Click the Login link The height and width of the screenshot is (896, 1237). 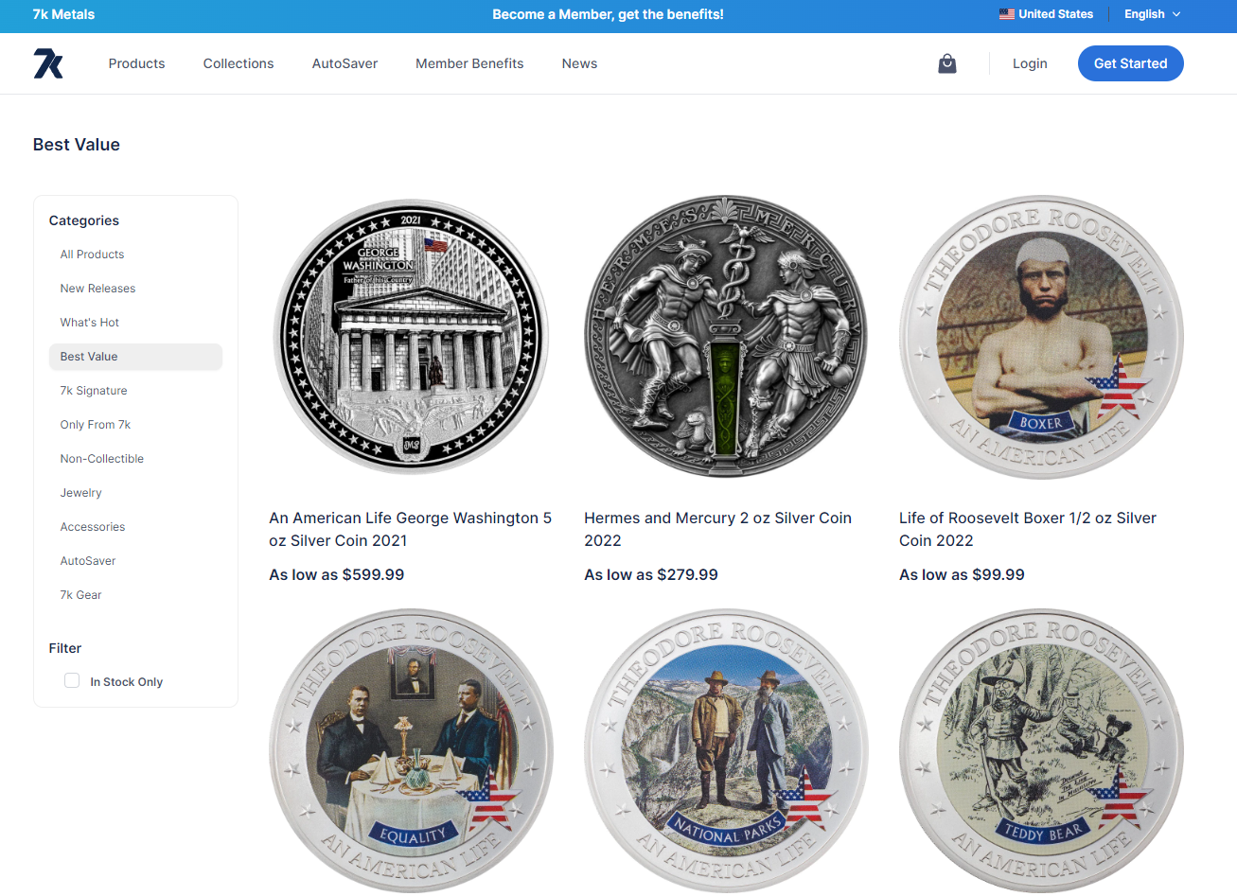click(1030, 63)
